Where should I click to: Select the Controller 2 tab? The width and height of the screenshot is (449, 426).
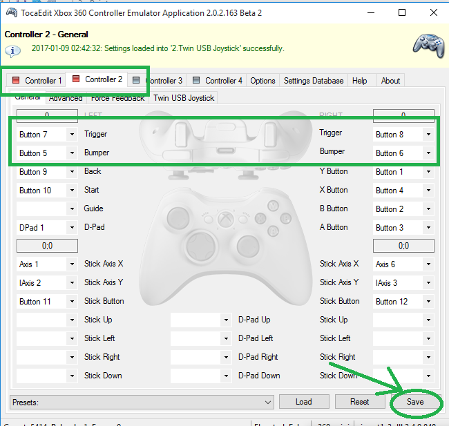pos(97,79)
